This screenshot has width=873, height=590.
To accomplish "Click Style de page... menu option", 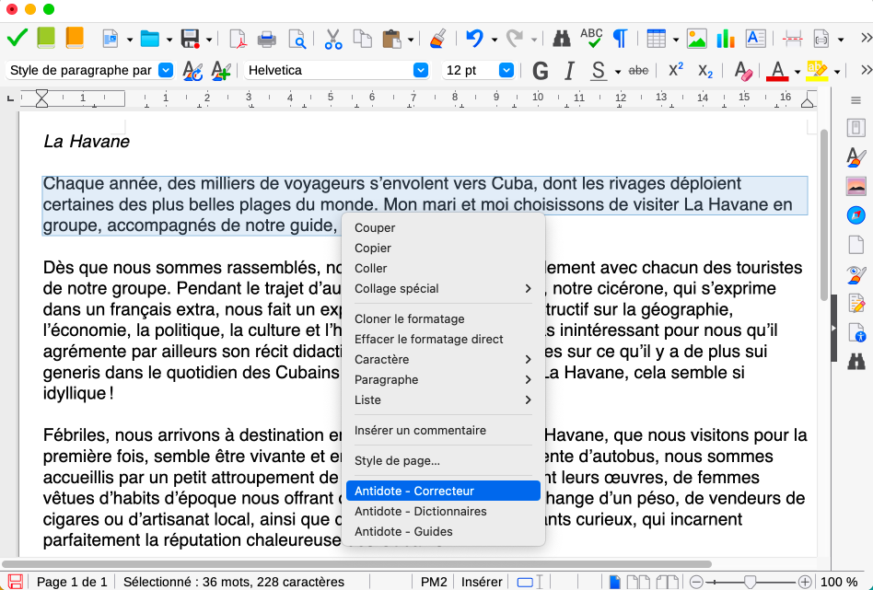I will [397, 460].
